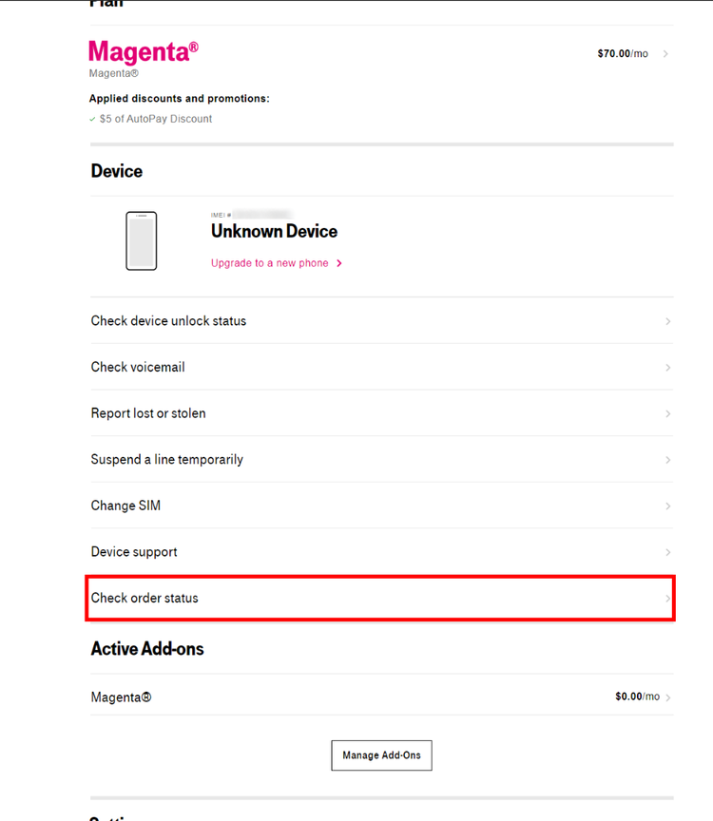
Task: Click the Manage Add-Ons button
Action: tap(381, 755)
